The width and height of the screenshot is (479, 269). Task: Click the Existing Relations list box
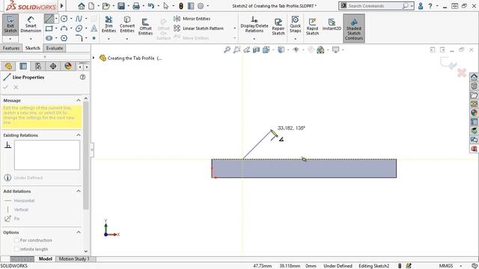(x=47, y=155)
